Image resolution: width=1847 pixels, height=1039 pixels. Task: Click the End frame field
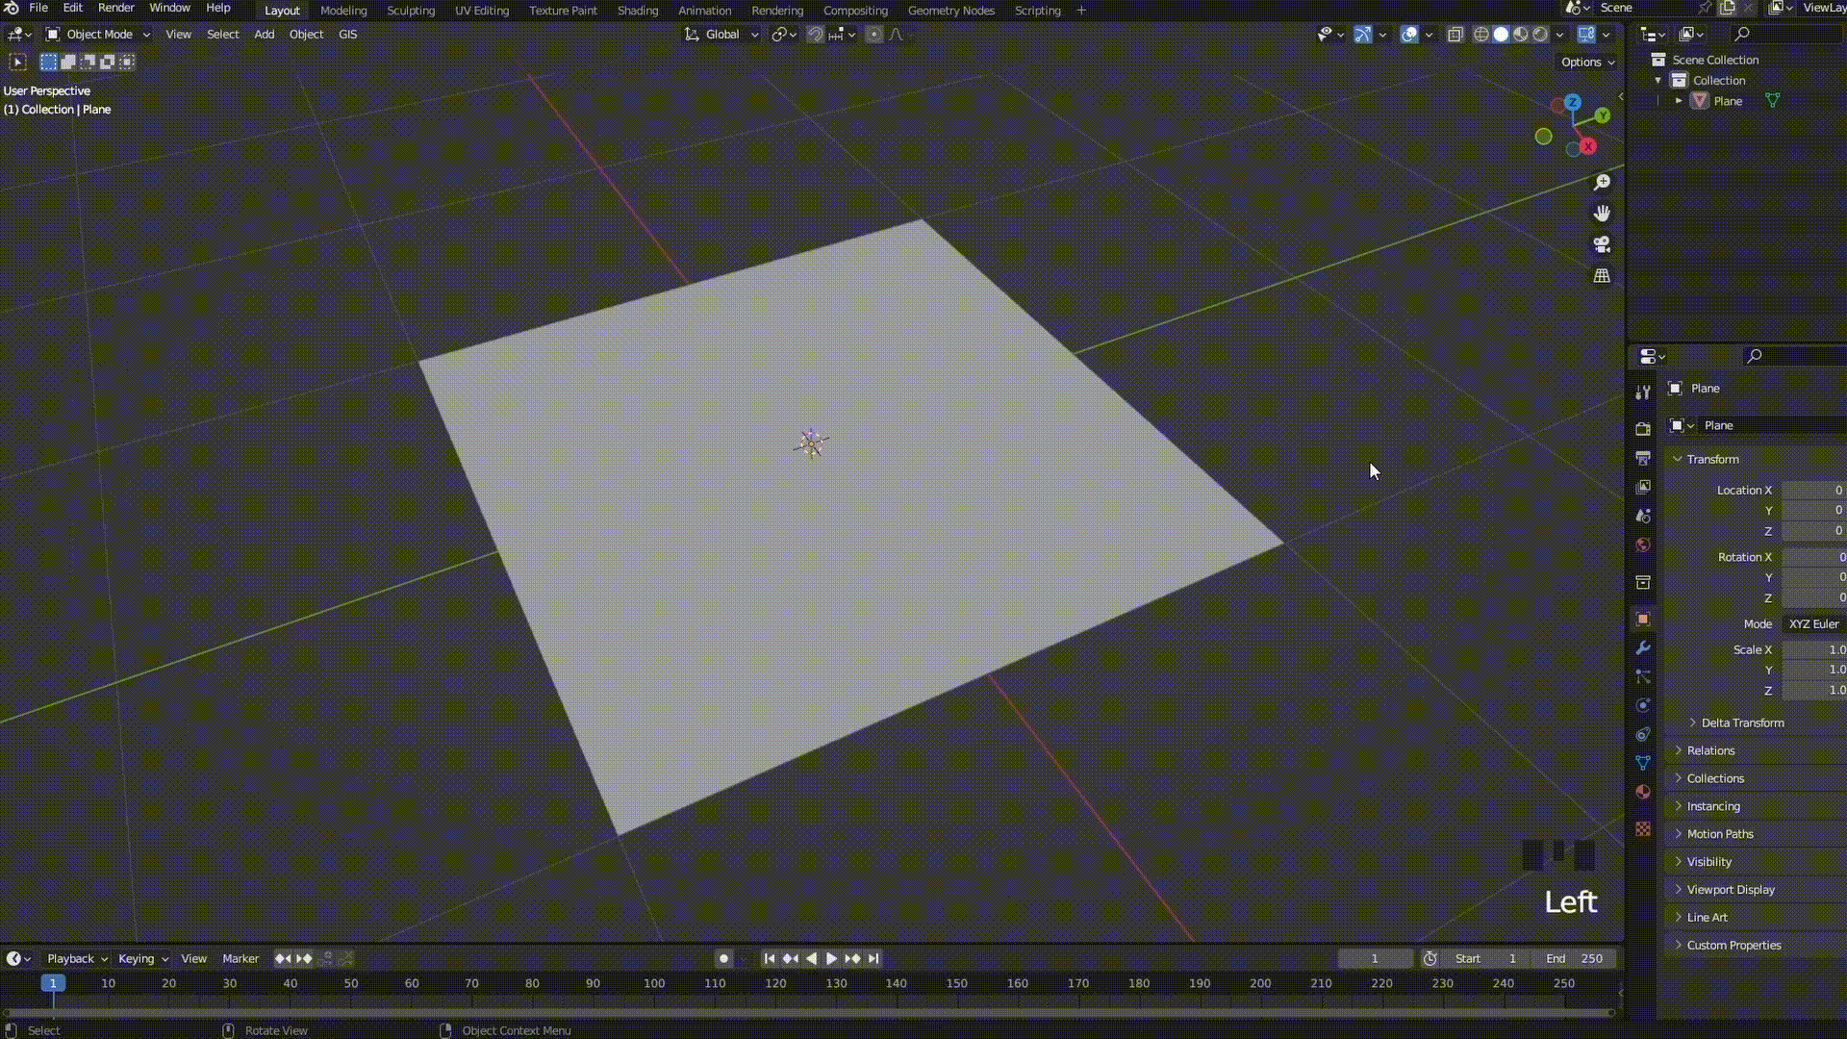(x=1575, y=958)
